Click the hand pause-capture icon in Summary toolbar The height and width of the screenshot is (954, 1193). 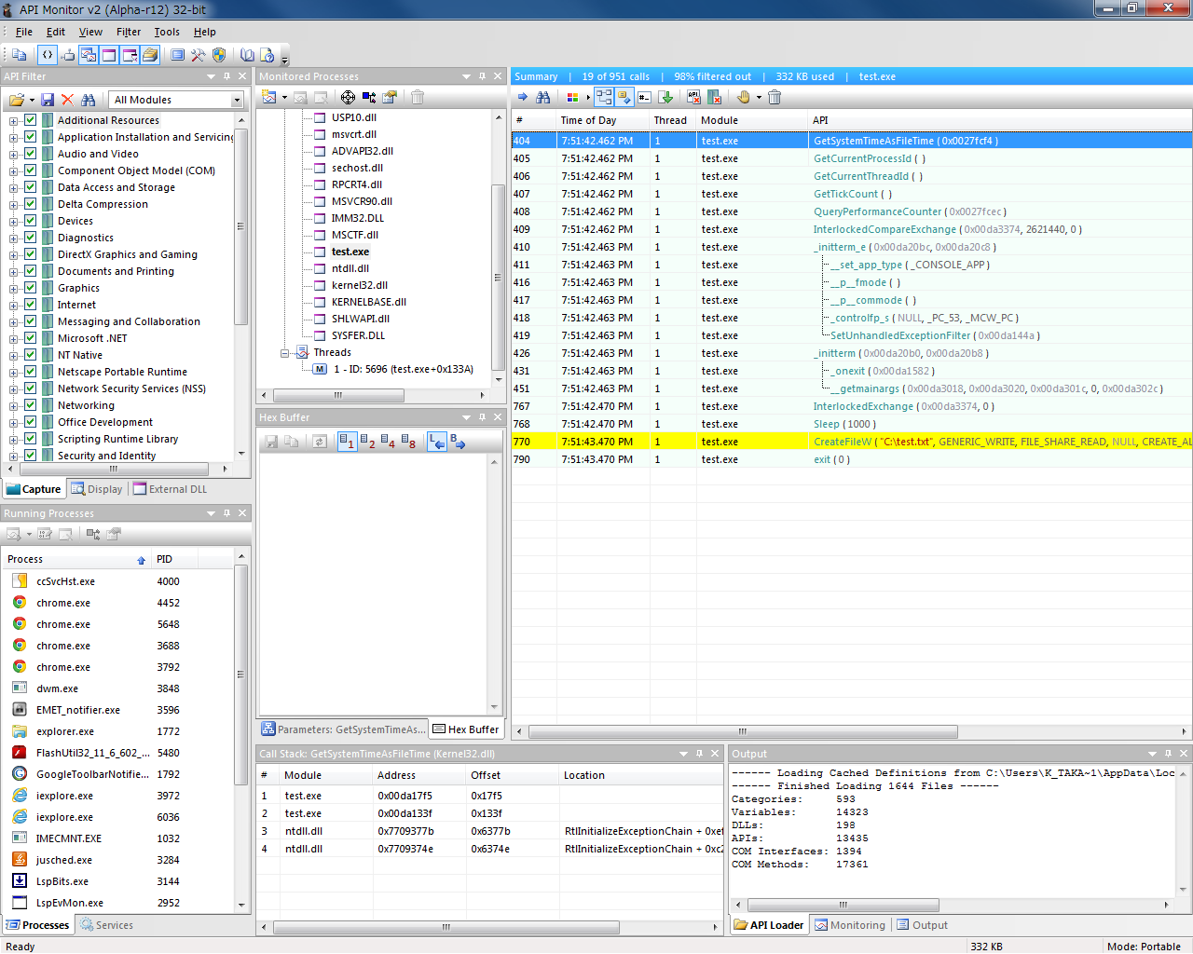tap(744, 97)
